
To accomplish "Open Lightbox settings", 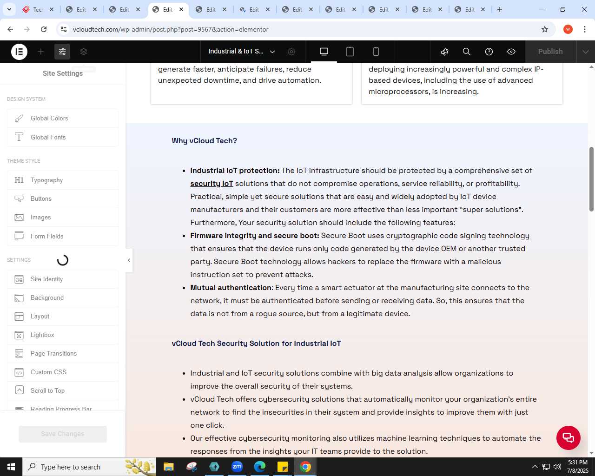I will [63, 335].
